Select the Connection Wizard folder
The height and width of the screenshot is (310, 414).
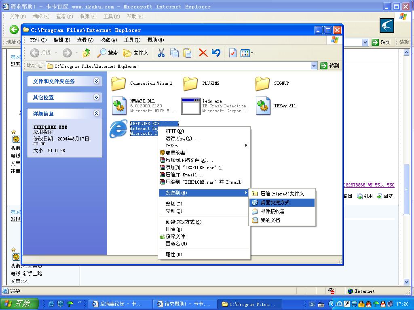118,83
